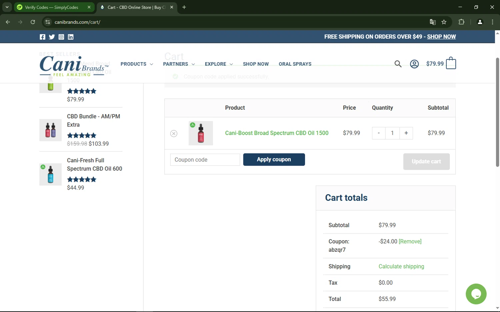This screenshot has width=500, height=312.
Task: Go to SHOP NOW in navigation
Action: [x=256, y=64]
